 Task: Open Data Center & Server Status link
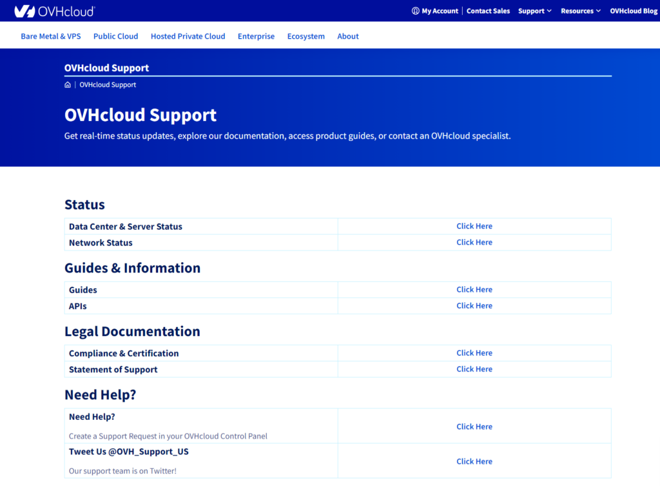coord(474,226)
